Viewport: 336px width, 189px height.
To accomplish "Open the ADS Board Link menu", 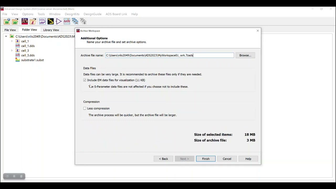I will tap(116, 14).
